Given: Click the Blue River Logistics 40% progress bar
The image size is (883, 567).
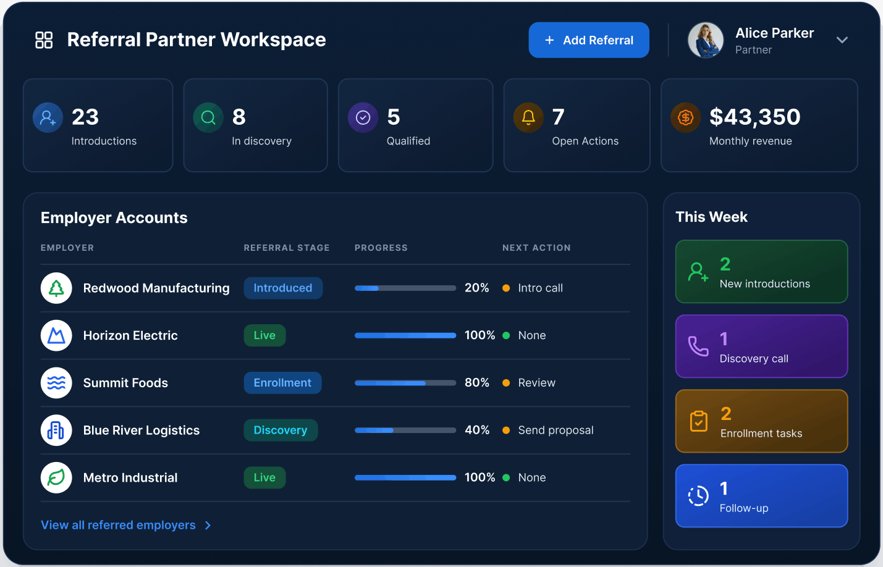Looking at the screenshot, I should 405,430.
